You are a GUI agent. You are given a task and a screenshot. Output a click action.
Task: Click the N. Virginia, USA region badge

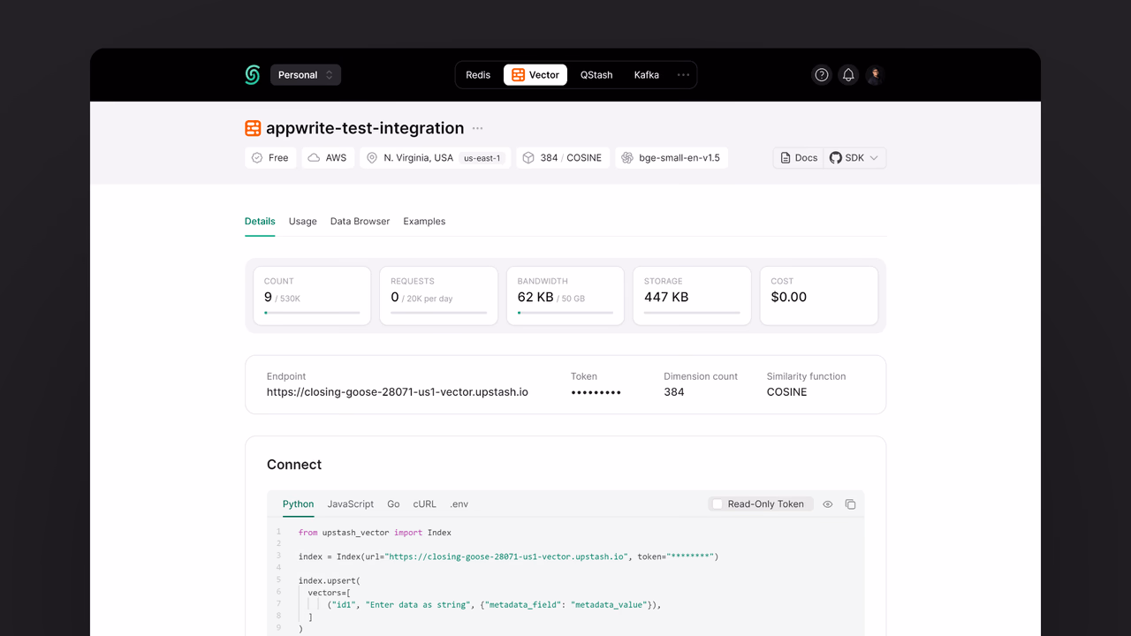[435, 158]
